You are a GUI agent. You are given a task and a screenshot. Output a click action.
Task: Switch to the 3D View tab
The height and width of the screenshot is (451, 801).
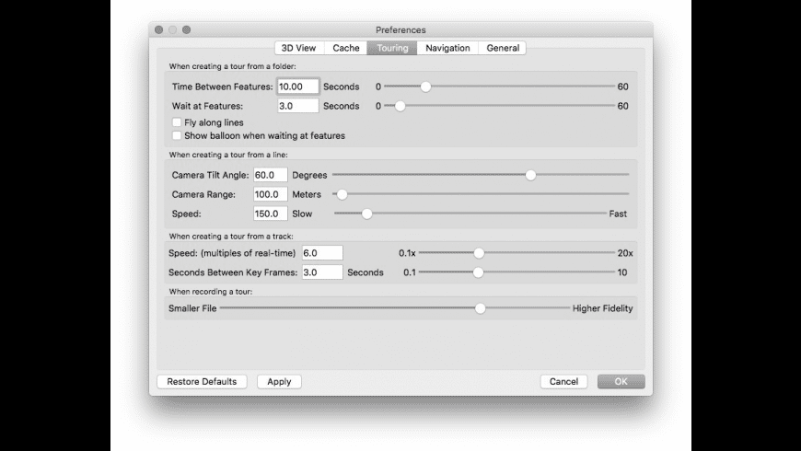pos(298,48)
